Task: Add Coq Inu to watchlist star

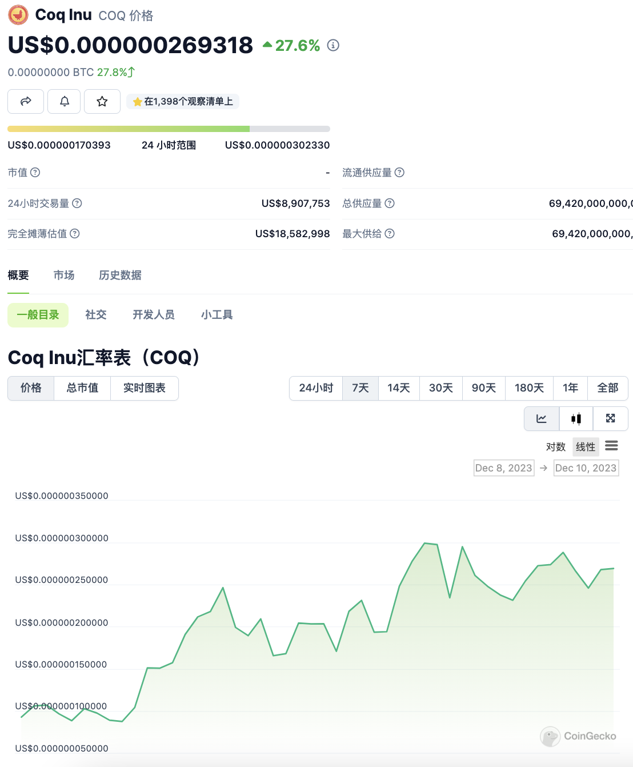Action: point(102,101)
